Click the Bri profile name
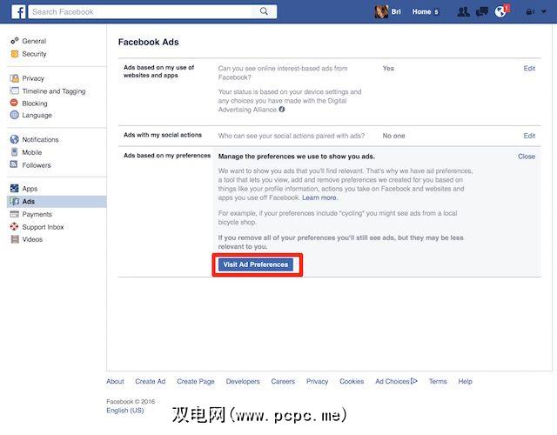 pyautogui.click(x=396, y=11)
